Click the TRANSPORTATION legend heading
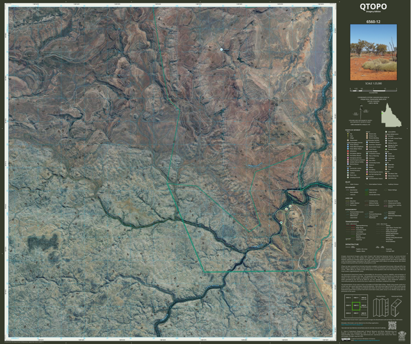411x344 pixels. coord(352,221)
